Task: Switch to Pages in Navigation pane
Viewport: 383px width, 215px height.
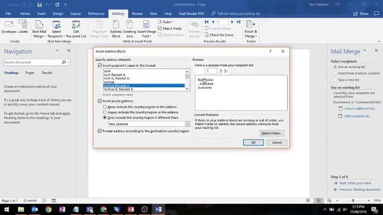Action: click(30, 73)
